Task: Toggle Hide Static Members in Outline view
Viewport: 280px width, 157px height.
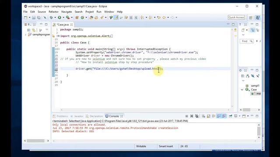Action: click(x=258, y=76)
